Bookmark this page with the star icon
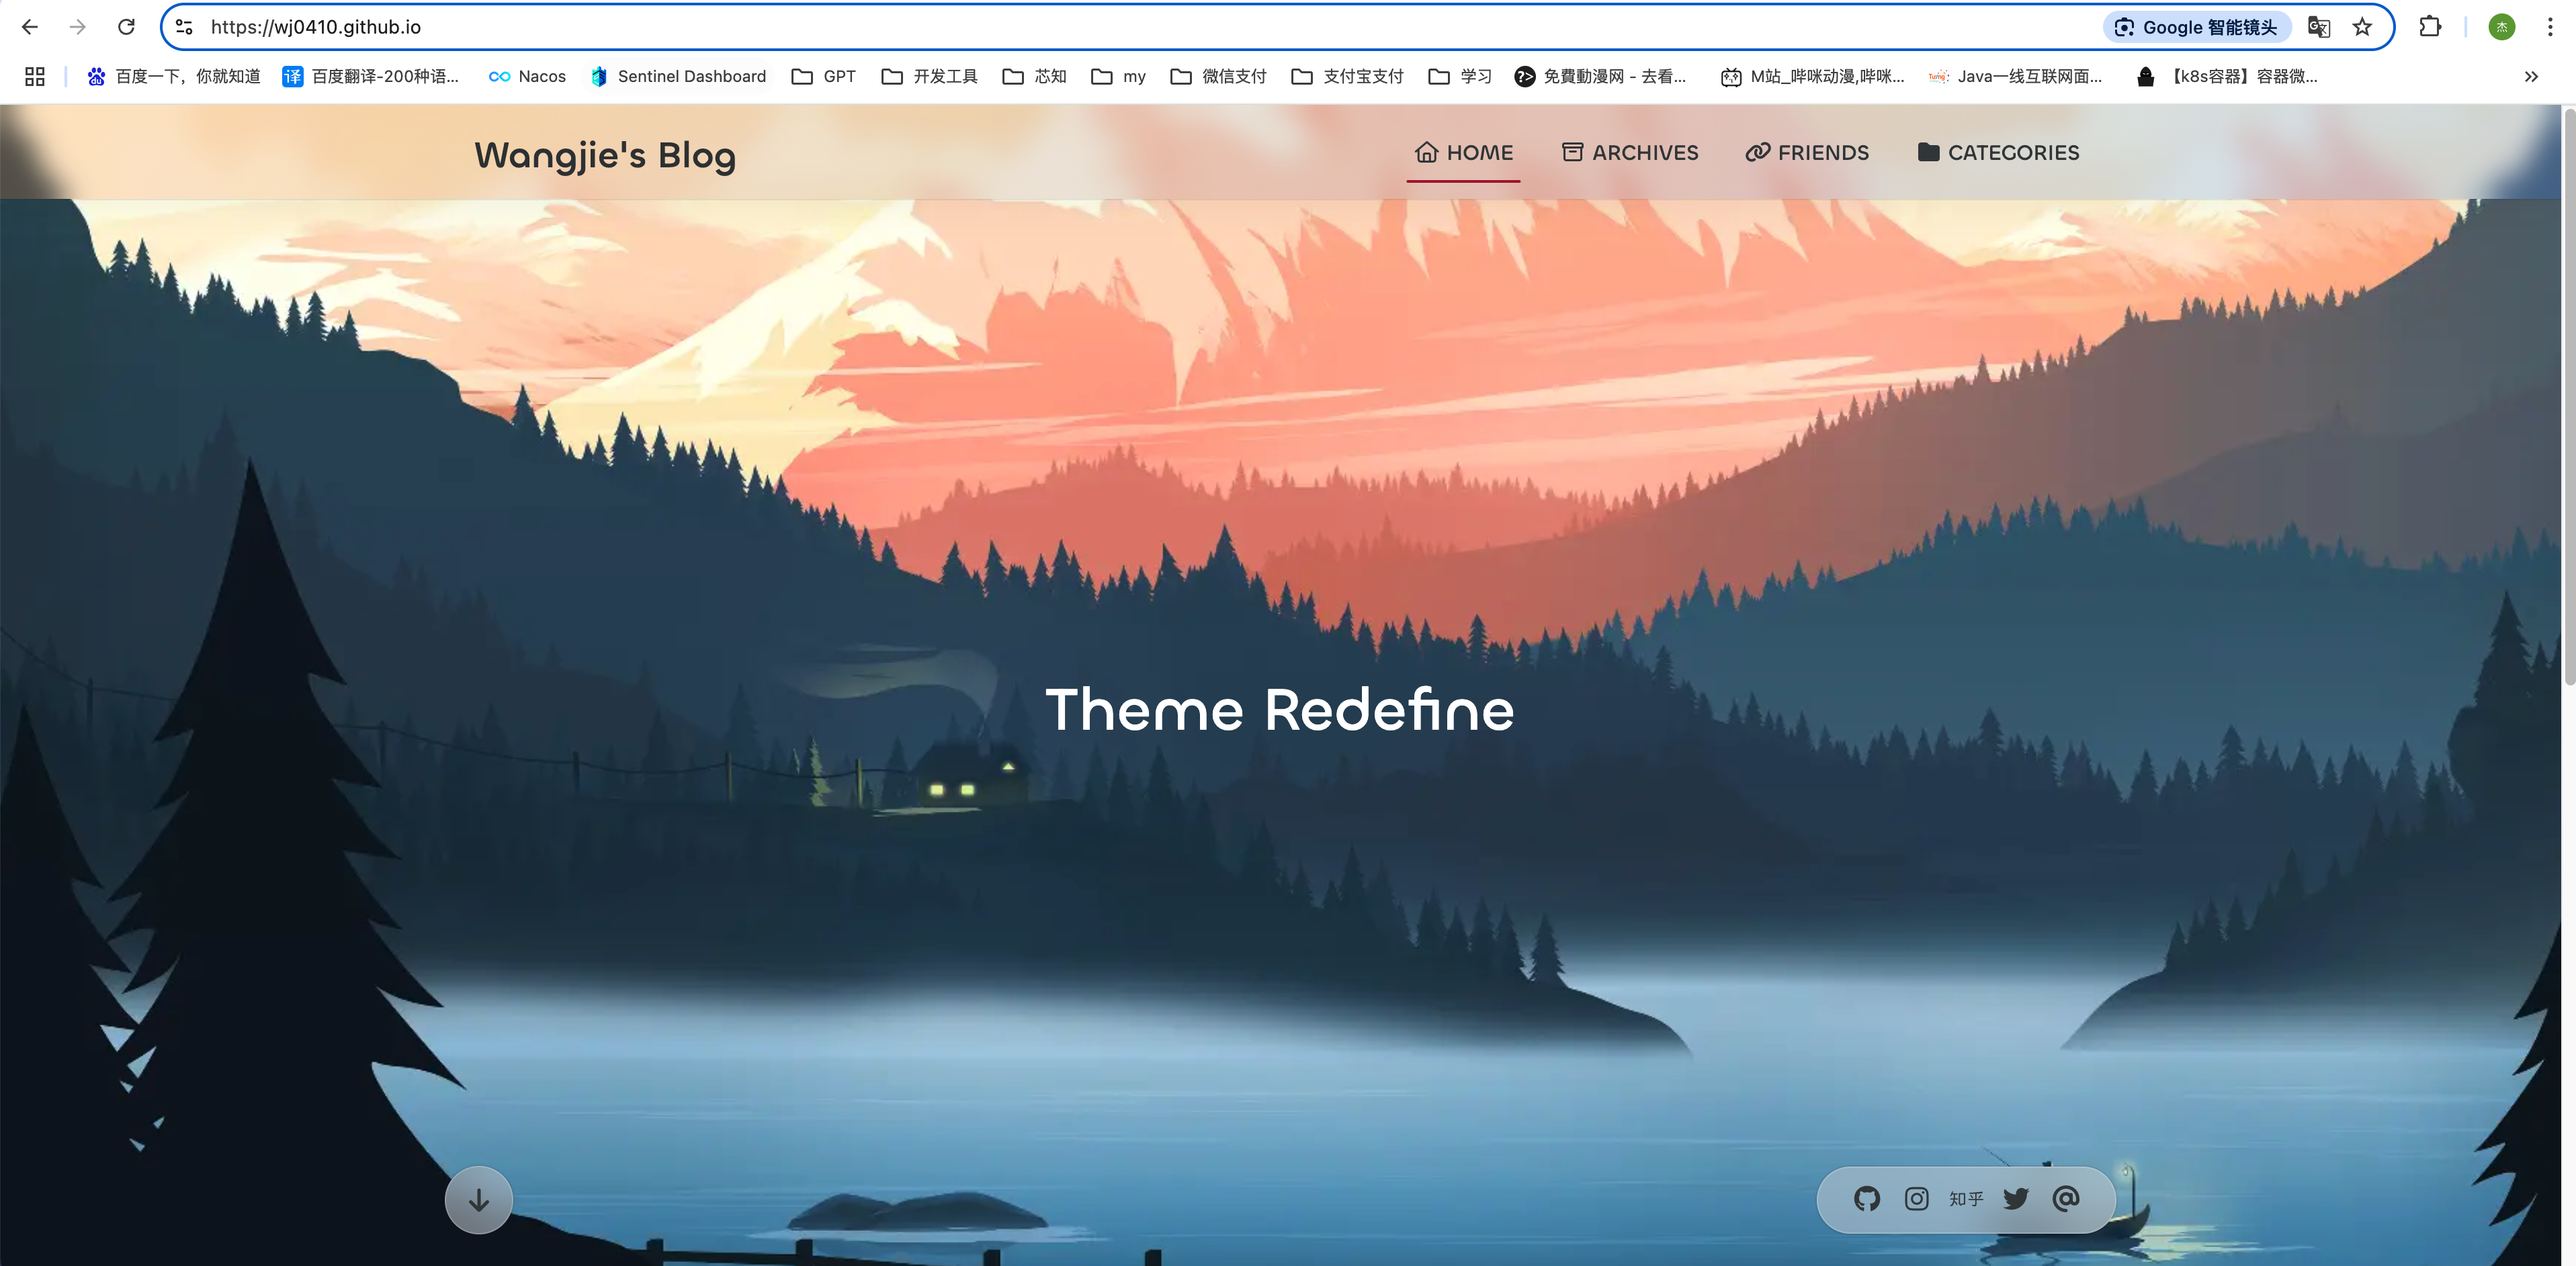Screen dimensions: 2576x1266 (x=2362, y=27)
